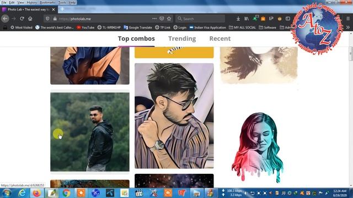
Task: Open the Windows Start button
Action: (x=7, y=193)
